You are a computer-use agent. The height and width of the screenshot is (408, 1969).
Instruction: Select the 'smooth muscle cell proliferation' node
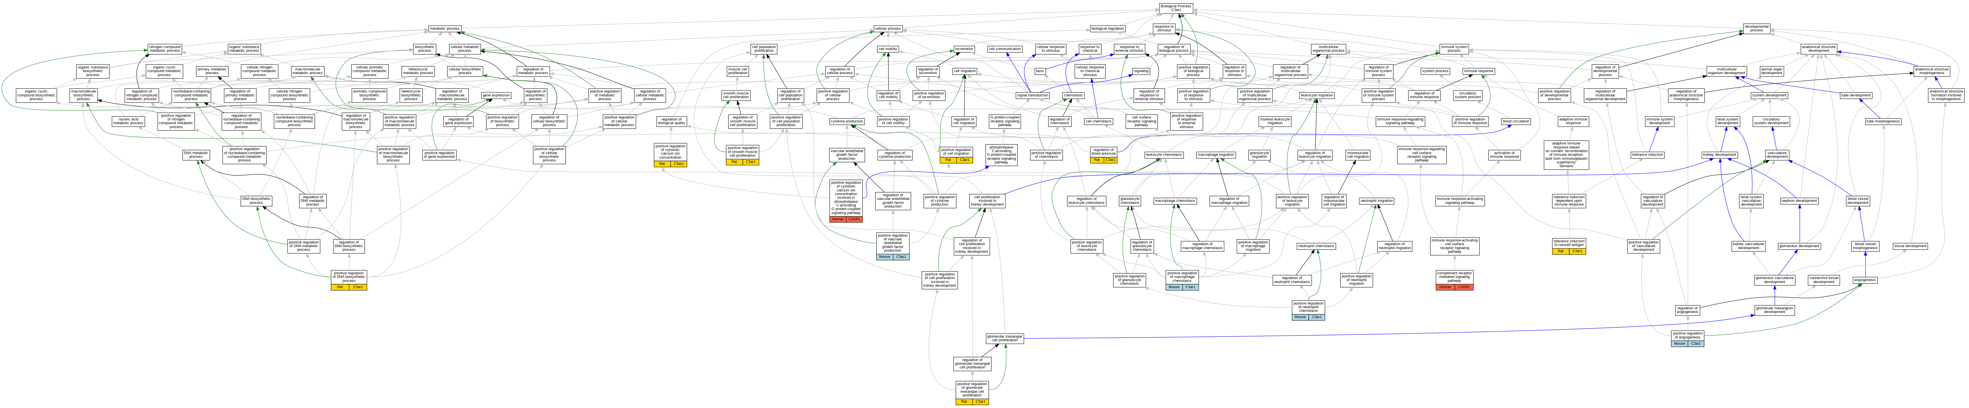click(736, 95)
